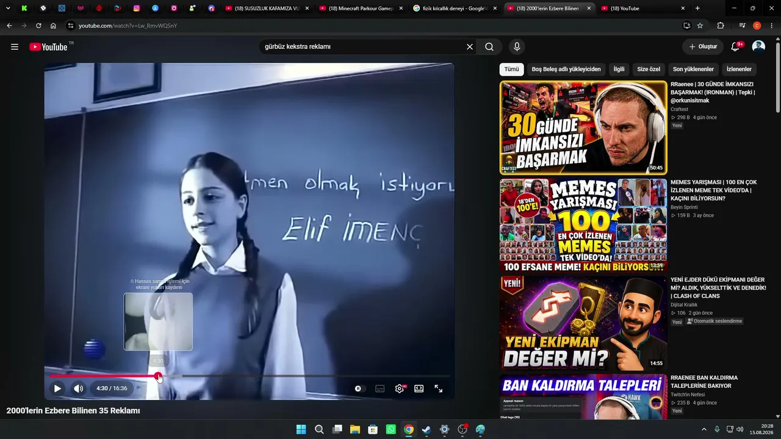Open the Chrome profile avatar
The height and width of the screenshot is (439, 781).
757,26
